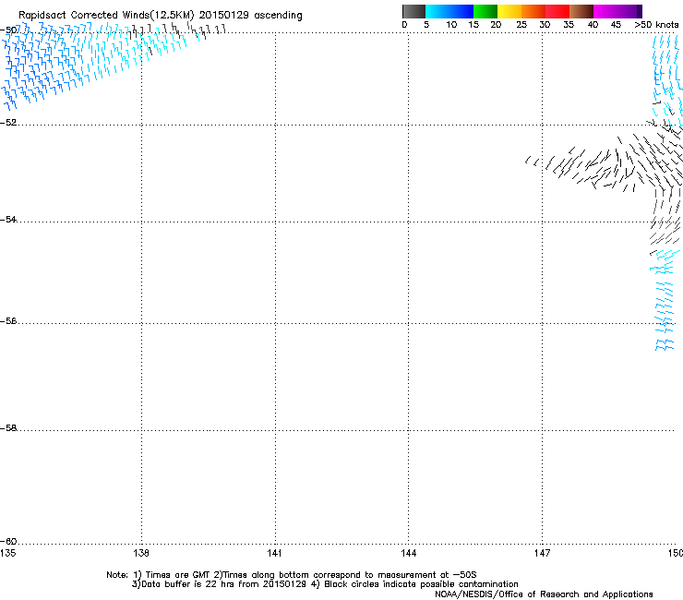Select the '-54' latitude axis label
This screenshot has width=683, height=600.
point(8,219)
